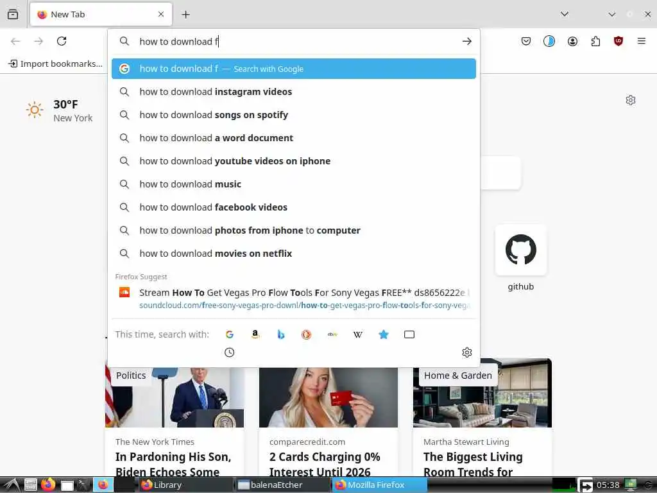Open new tab page customize gear

[630, 100]
